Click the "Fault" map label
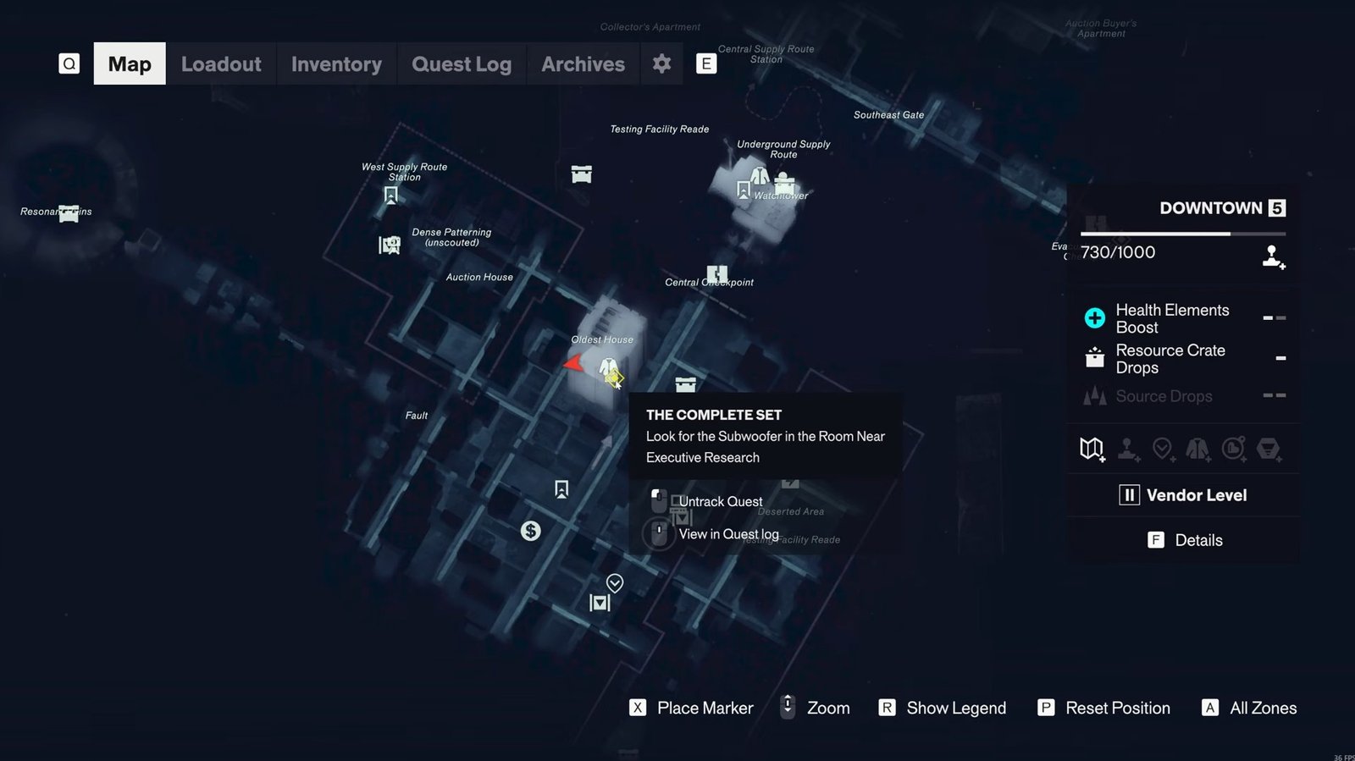1355x761 pixels. pos(416,416)
